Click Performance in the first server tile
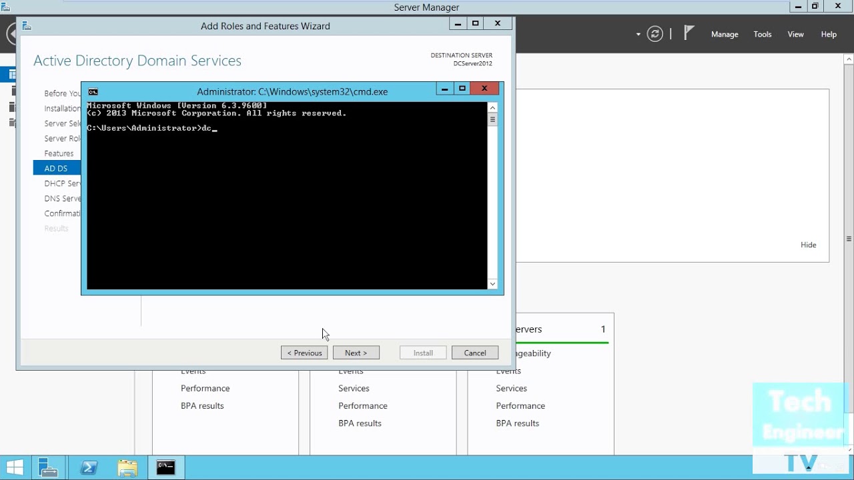Viewport: 854px width, 480px height. pos(205,388)
